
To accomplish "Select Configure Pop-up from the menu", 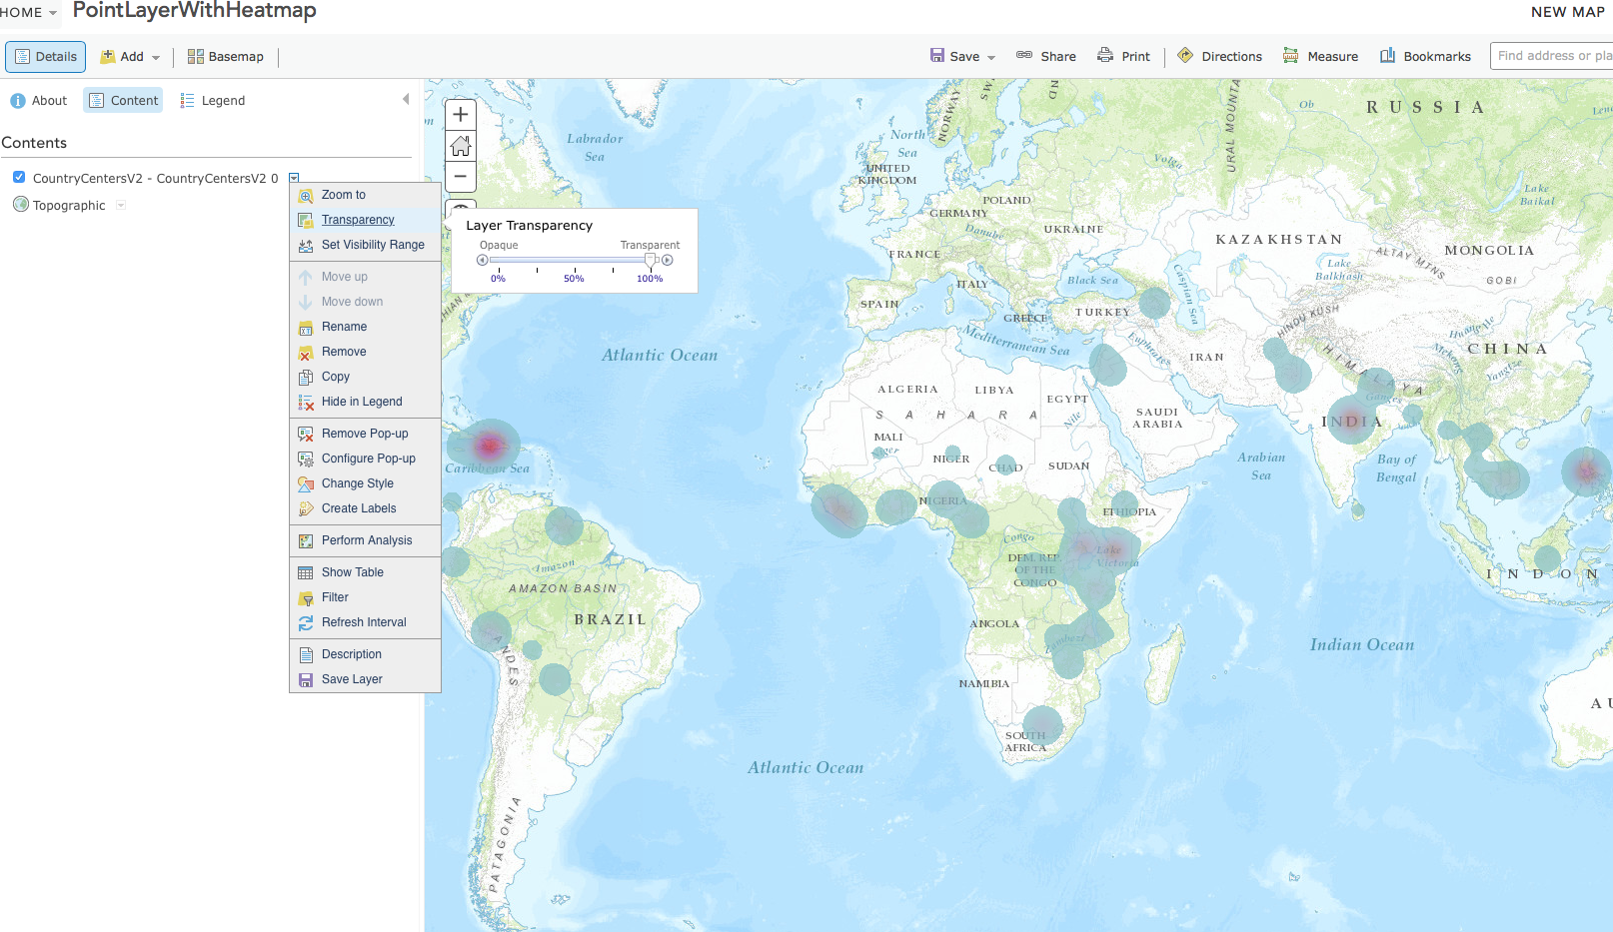I will (305, 459).
